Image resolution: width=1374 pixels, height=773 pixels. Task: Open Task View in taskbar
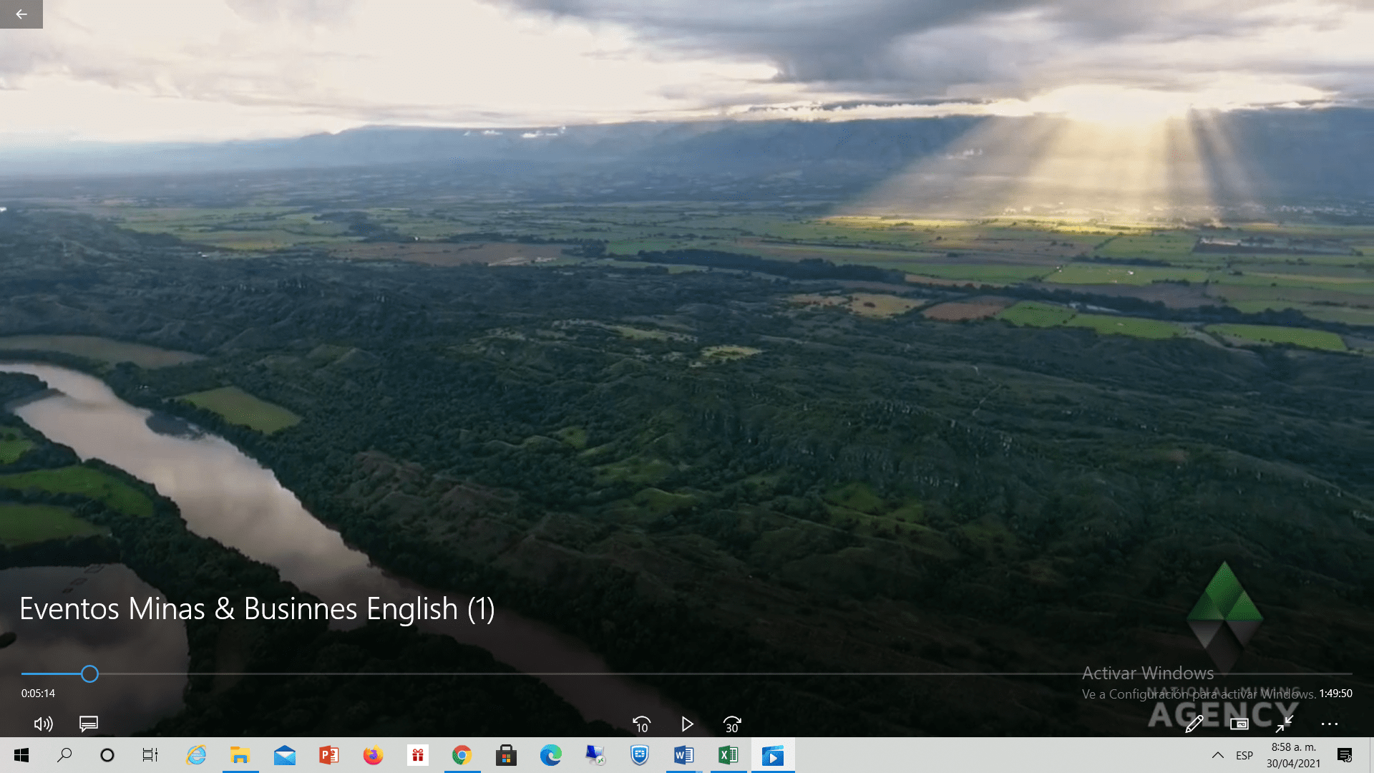[150, 755]
